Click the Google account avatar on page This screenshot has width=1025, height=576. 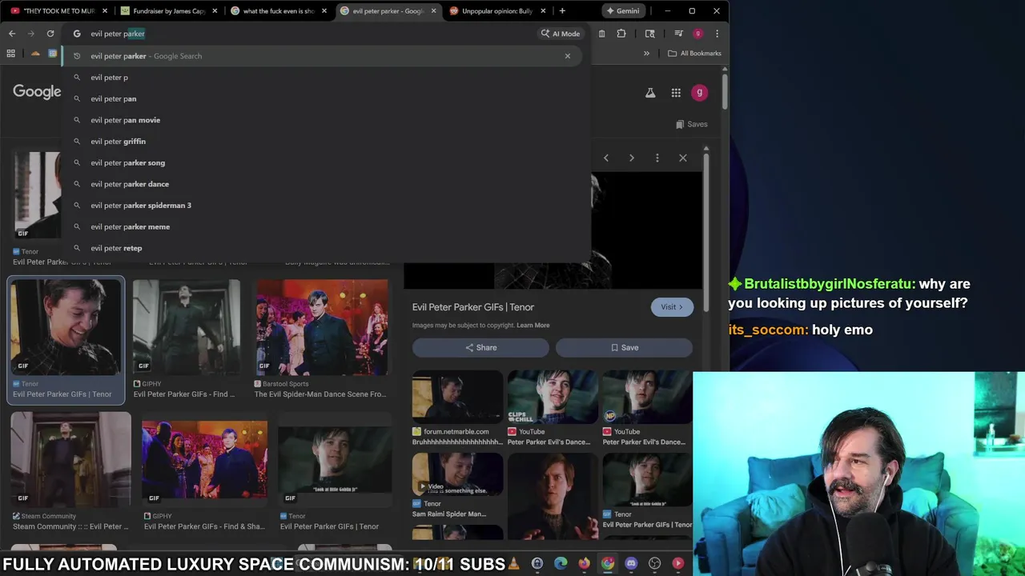coord(699,93)
